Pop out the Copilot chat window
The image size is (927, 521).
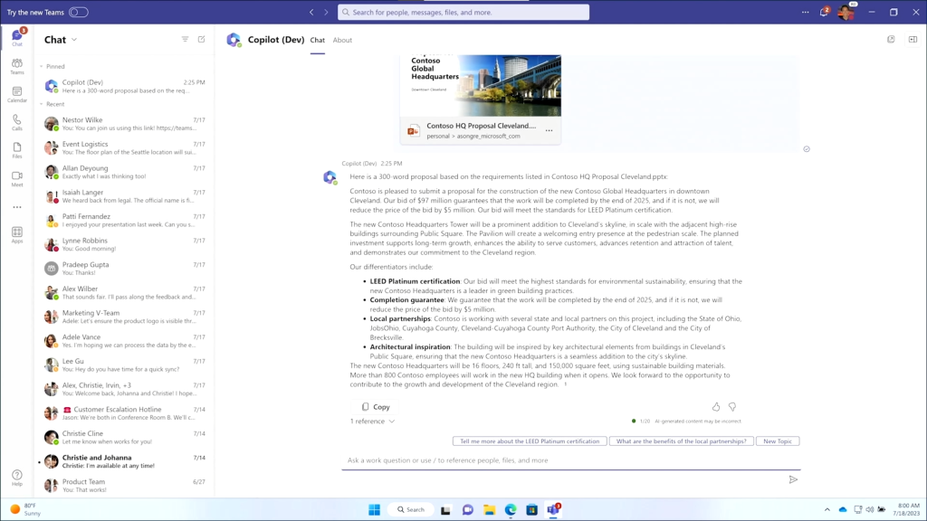[x=891, y=40]
